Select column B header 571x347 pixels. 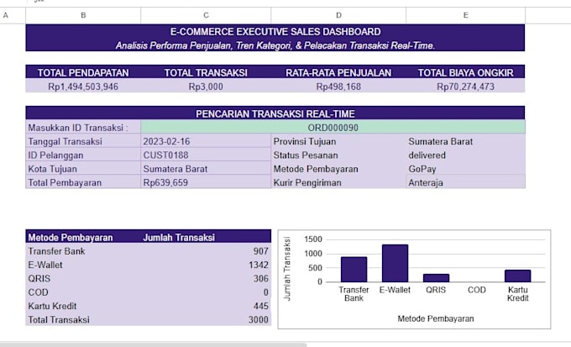83,15
